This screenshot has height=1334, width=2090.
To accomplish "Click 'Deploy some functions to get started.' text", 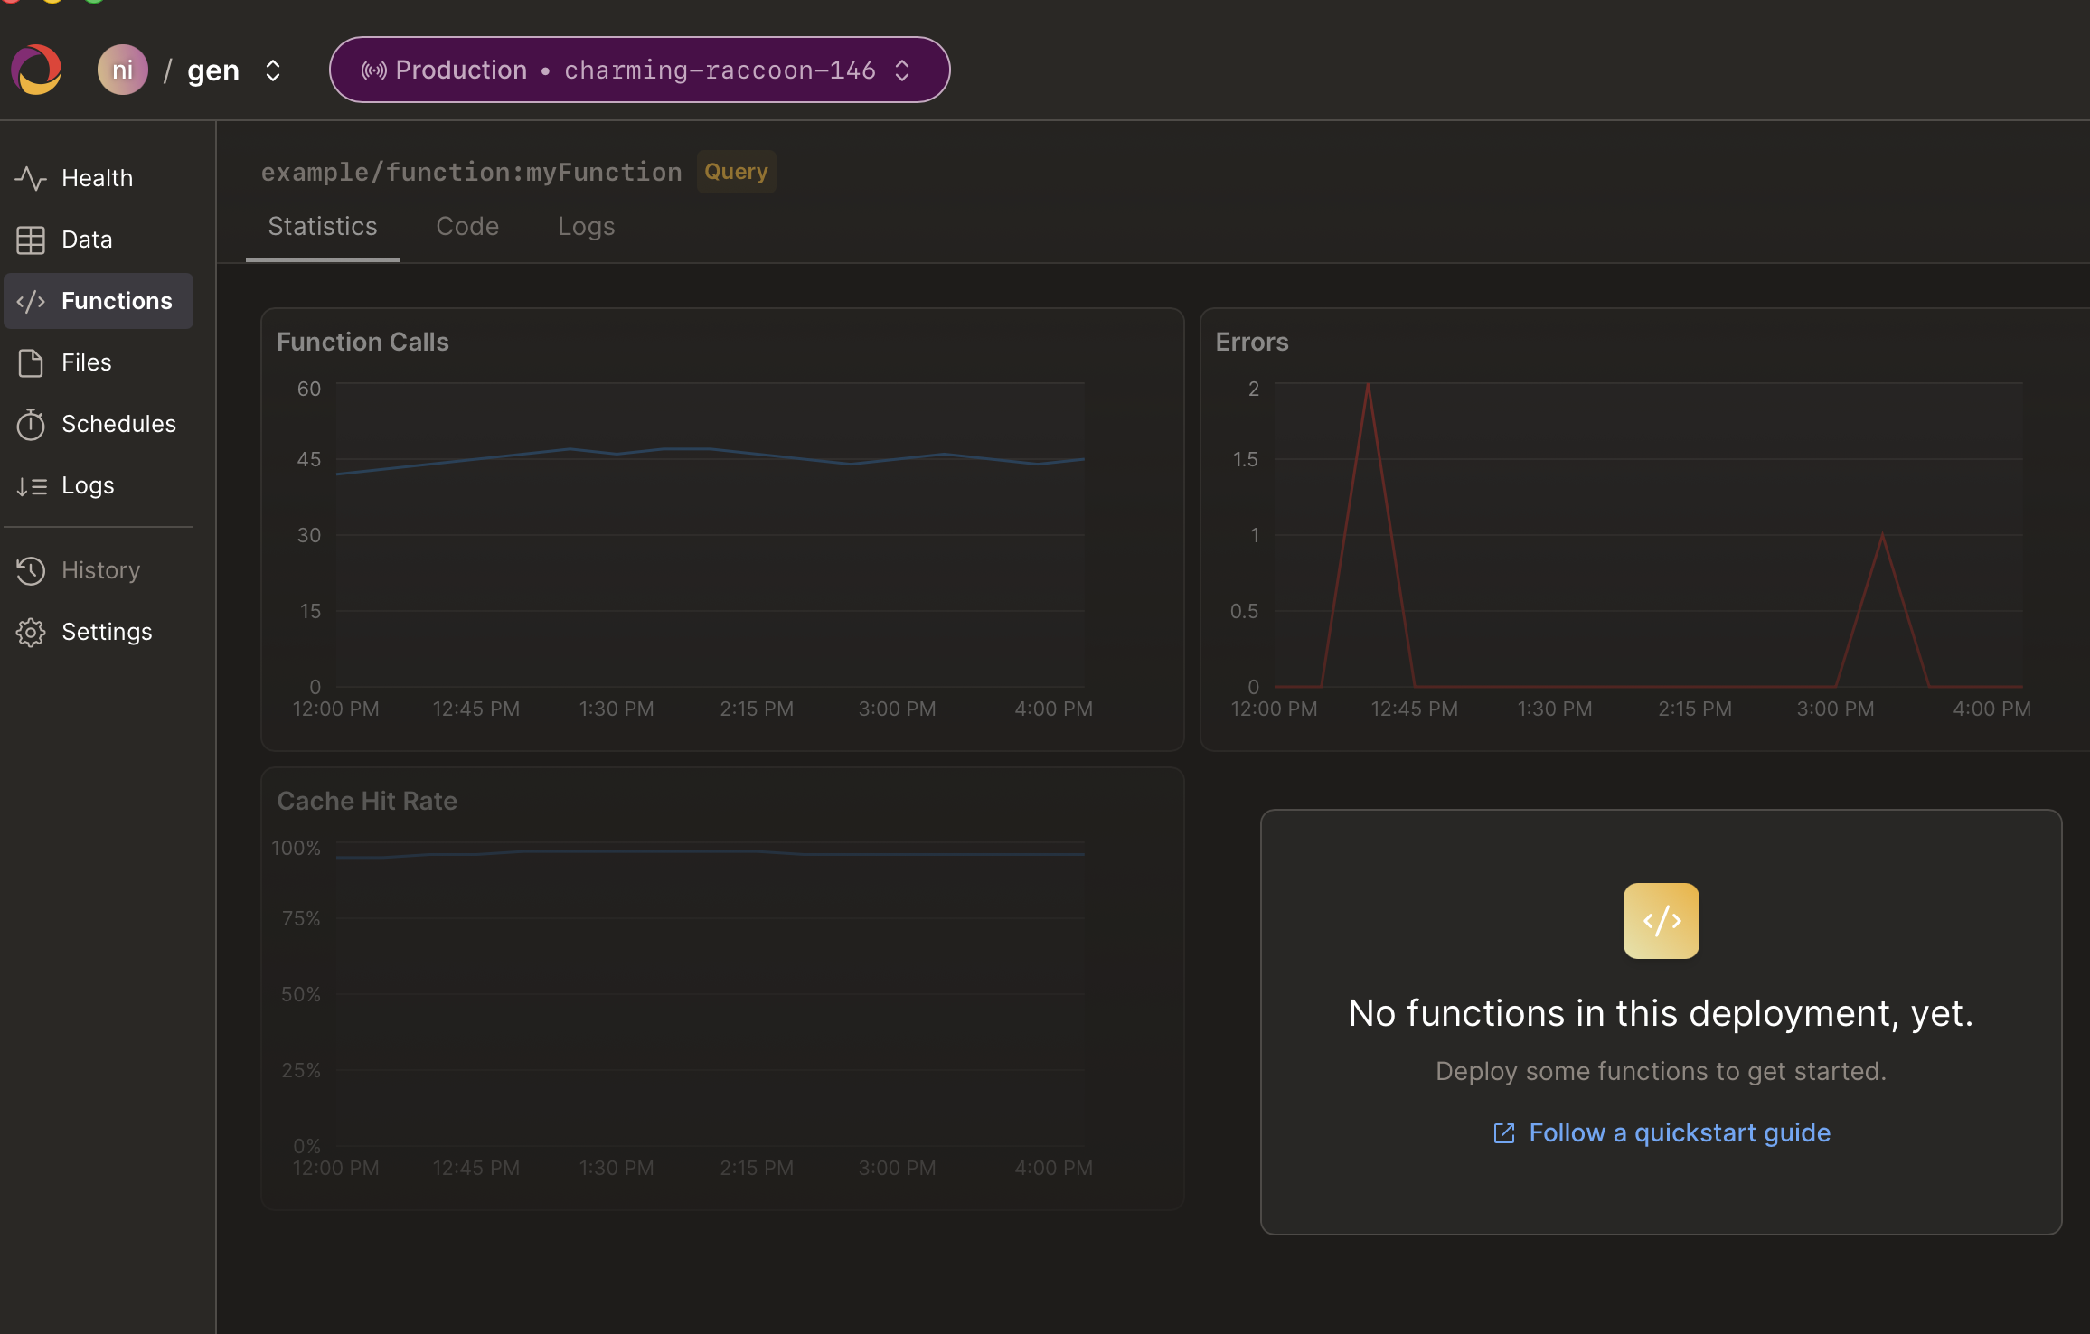I will (1662, 1071).
